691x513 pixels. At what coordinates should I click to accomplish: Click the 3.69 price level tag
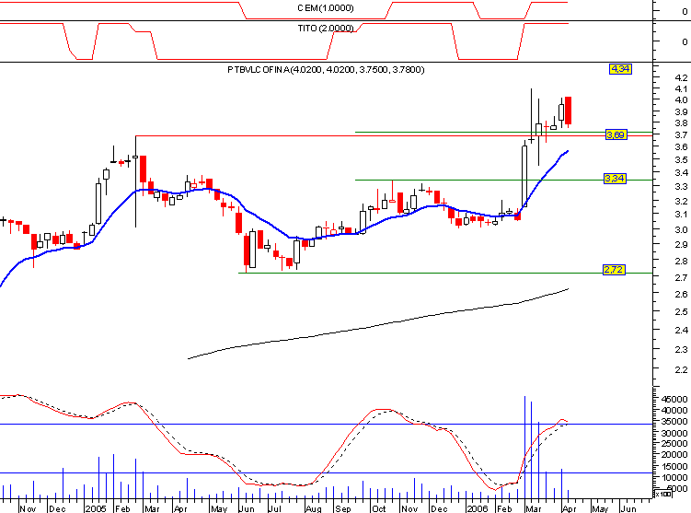coord(616,134)
